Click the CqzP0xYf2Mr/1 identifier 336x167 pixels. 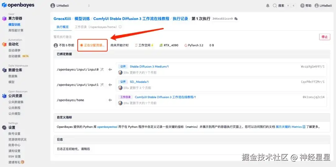pos(313,82)
